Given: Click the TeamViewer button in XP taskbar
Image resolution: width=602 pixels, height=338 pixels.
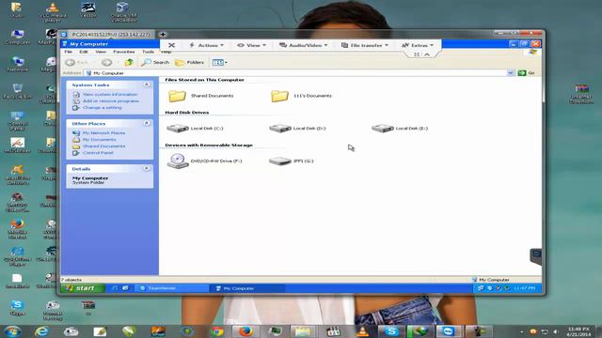Looking at the screenshot, I should (171, 288).
